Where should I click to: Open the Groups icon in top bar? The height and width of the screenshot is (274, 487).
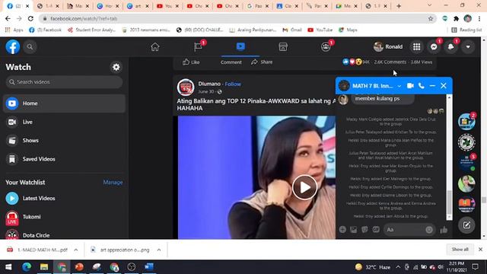click(326, 47)
